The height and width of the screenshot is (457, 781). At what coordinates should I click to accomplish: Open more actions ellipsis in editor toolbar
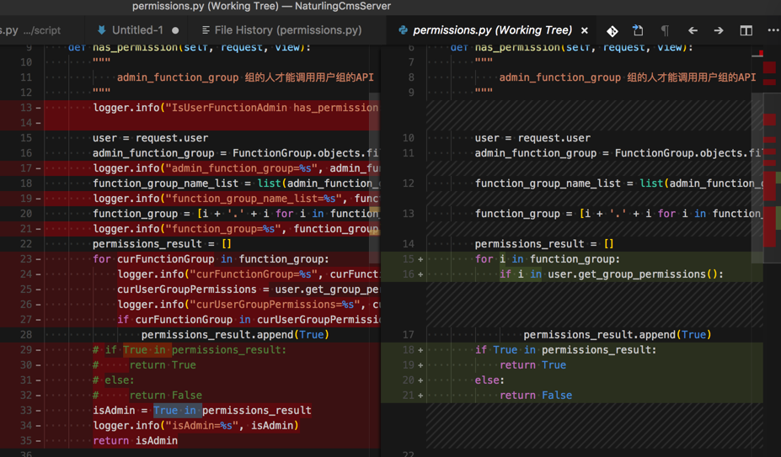point(773,30)
